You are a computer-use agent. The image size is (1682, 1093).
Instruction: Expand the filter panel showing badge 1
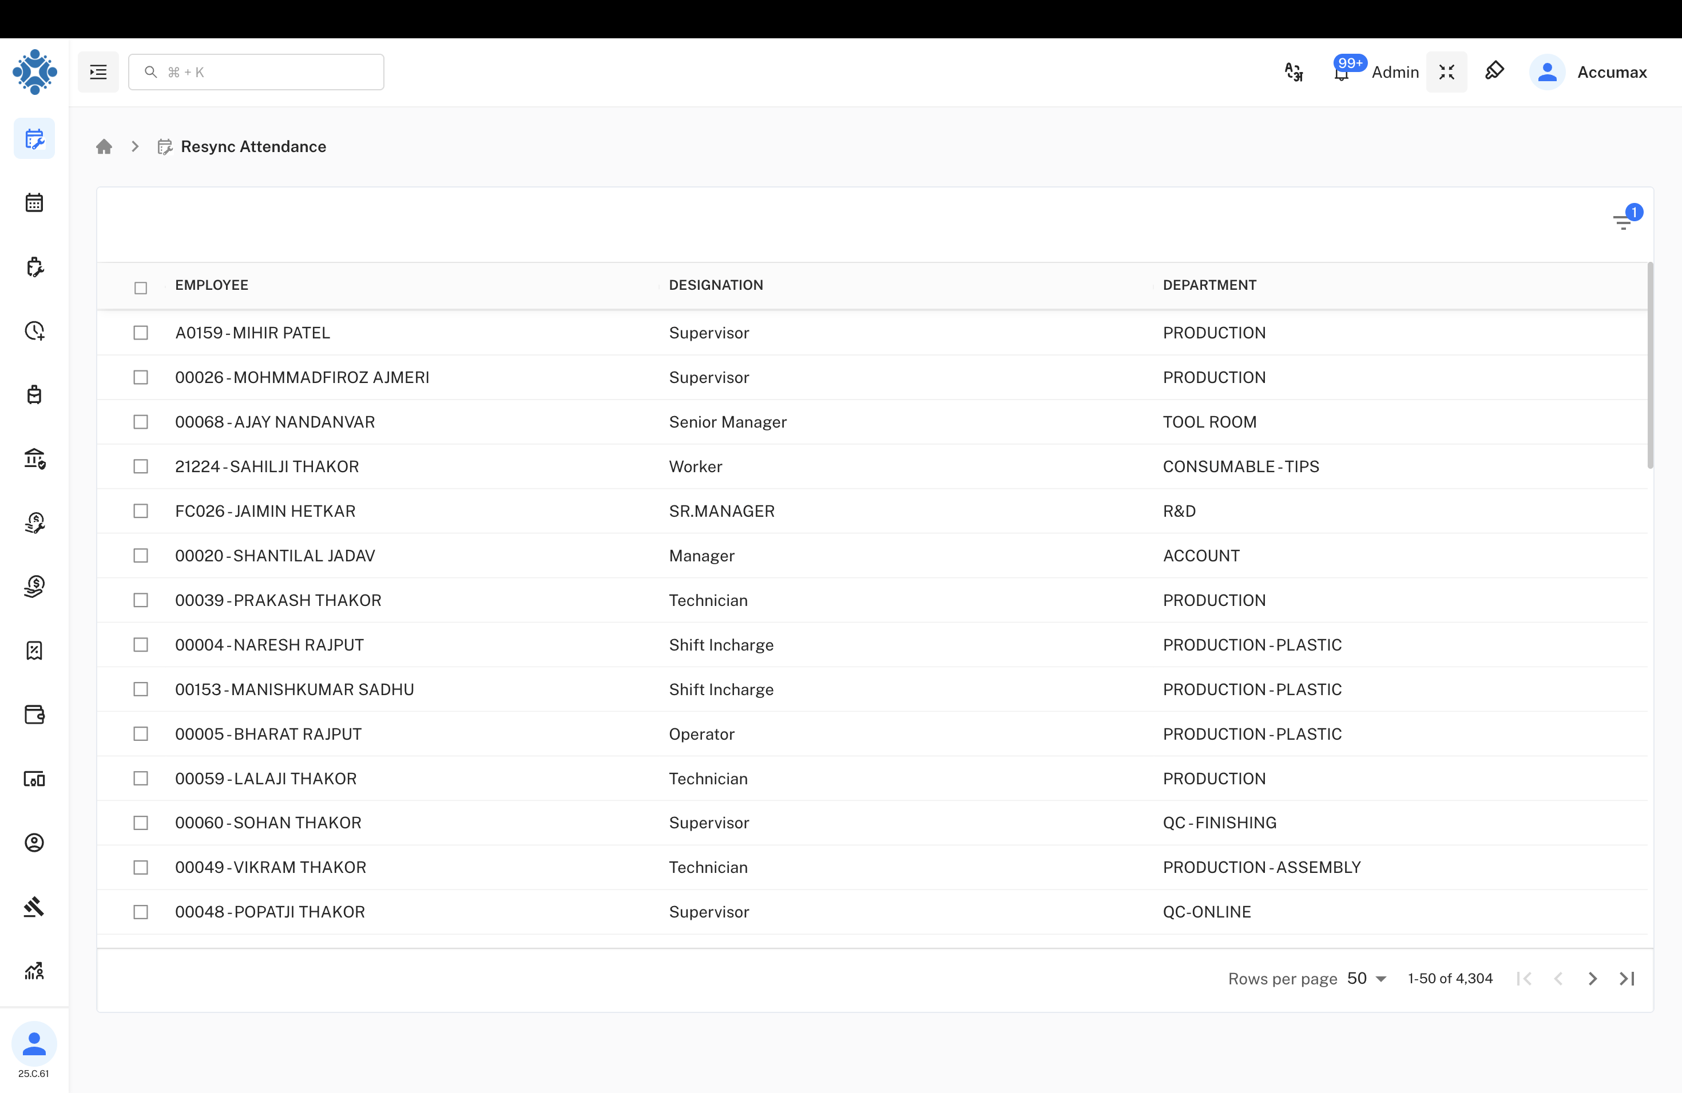pos(1622,222)
